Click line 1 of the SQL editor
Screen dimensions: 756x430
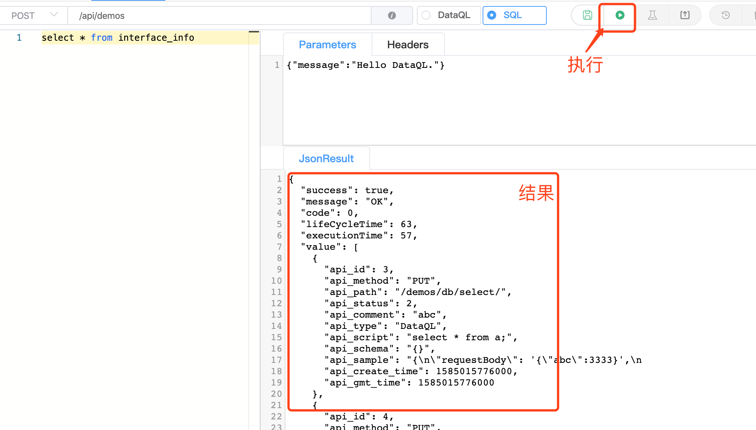click(118, 37)
